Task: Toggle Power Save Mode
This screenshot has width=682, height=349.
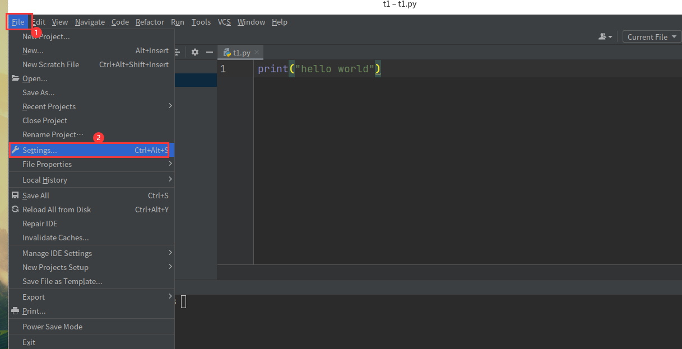Action: [x=91, y=327]
